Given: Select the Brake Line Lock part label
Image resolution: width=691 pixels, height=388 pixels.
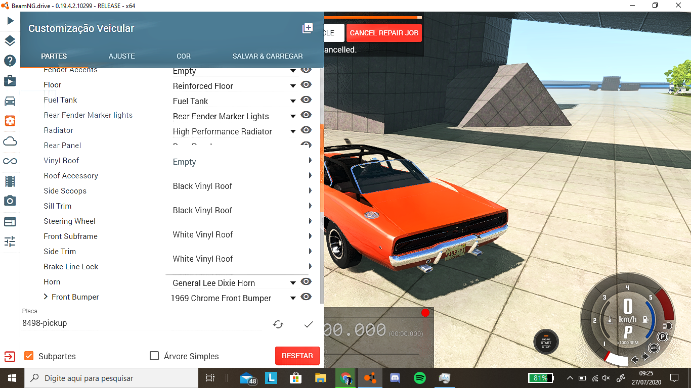Looking at the screenshot, I should pyautogui.click(x=71, y=266).
